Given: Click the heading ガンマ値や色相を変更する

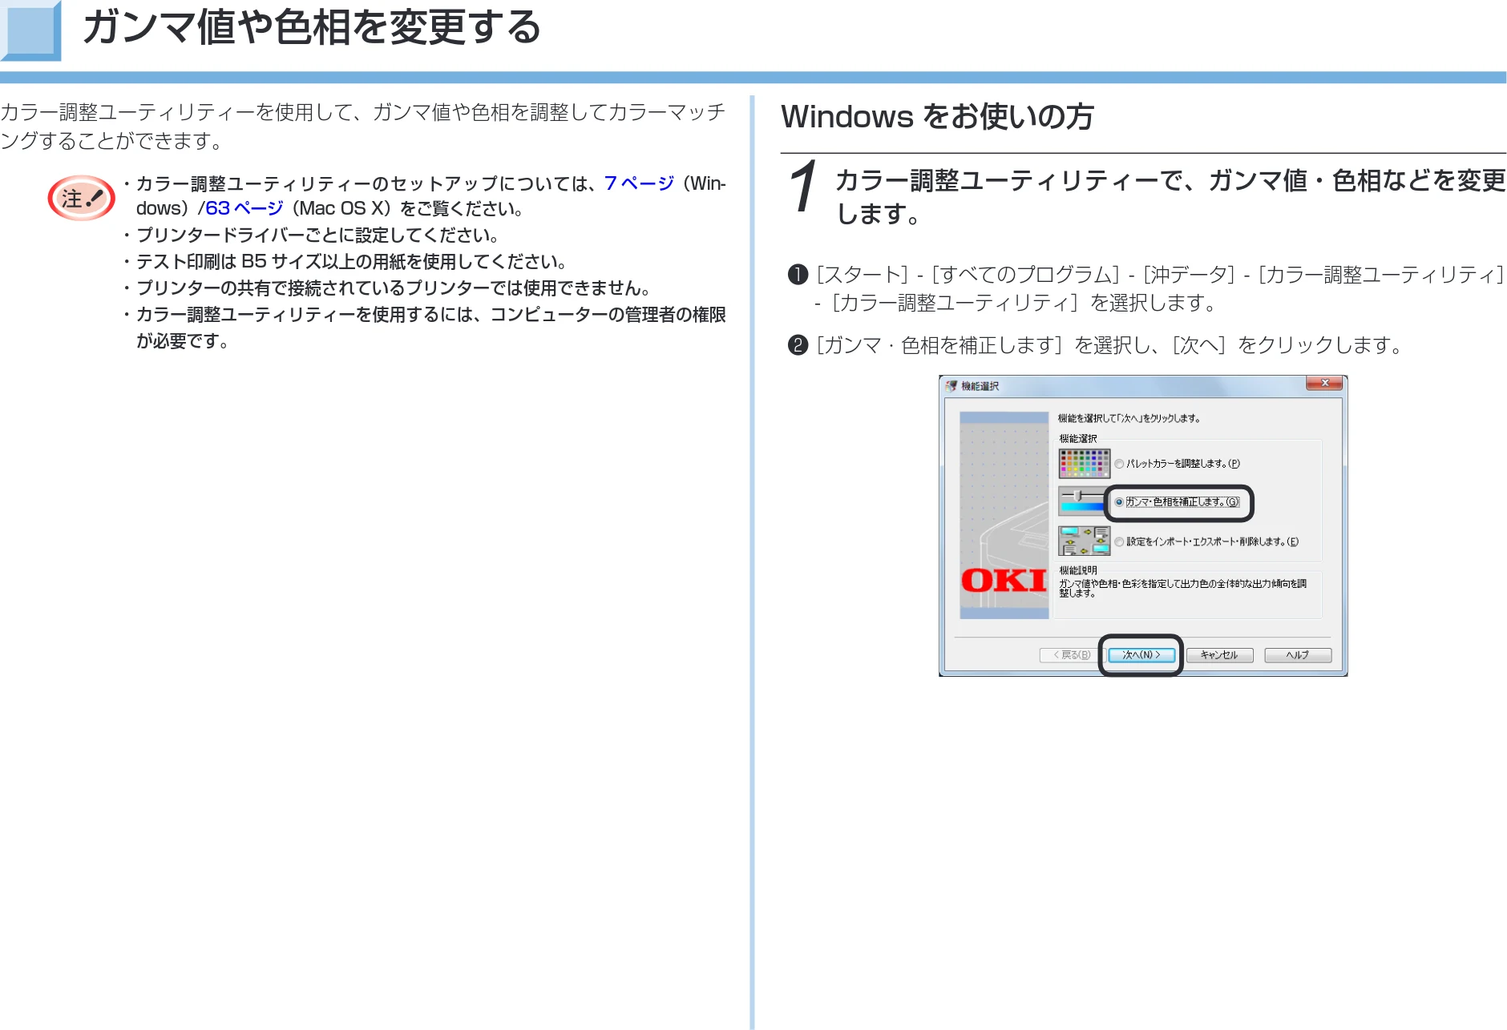Looking at the screenshot, I should pyautogui.click(x=312, y=27).
